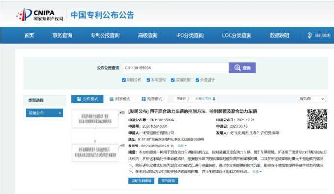This screenshot has width=334, height=194.
Task: Click the 申请公布号 value CN113815599A
Action: 162,120
